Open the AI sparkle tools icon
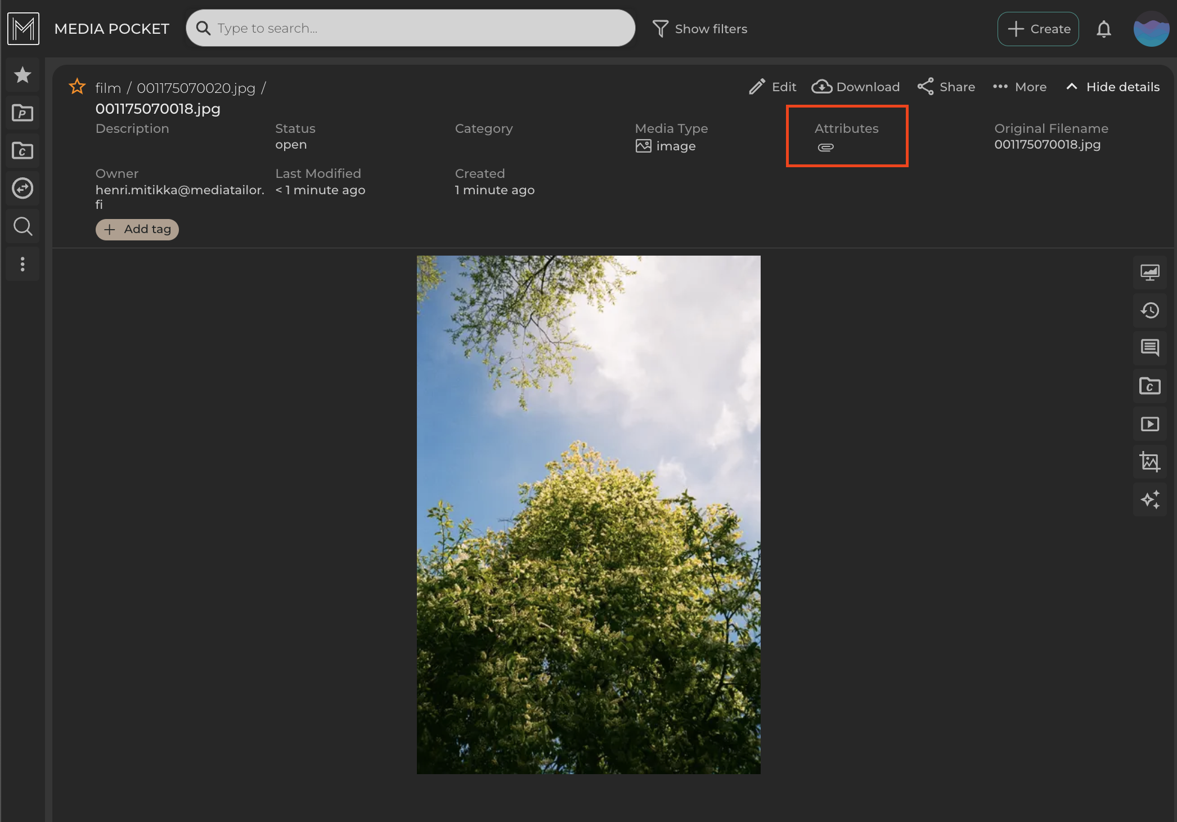The width and height of the screenshot is (1177, 822). [x=1149, y=499]
